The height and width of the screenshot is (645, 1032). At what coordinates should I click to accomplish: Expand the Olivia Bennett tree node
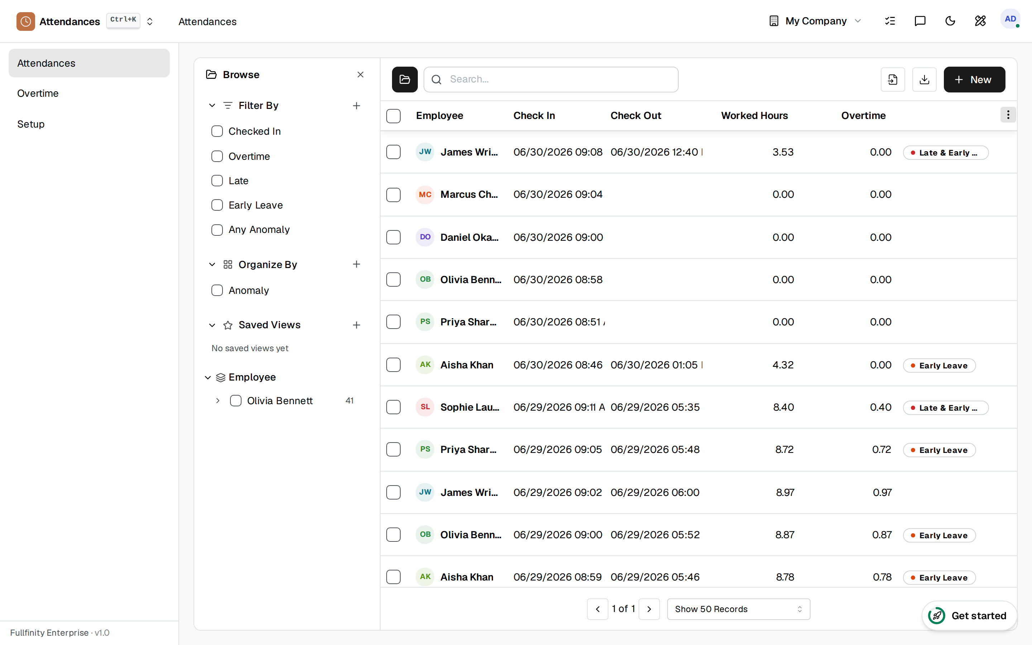(x=218, y=401)
